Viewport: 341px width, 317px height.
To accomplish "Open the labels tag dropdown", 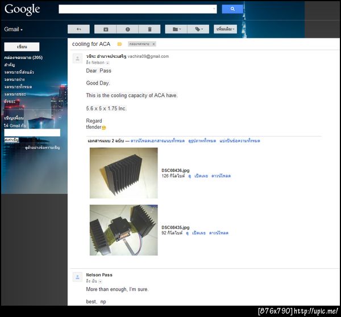I will (x=198, y=29).
